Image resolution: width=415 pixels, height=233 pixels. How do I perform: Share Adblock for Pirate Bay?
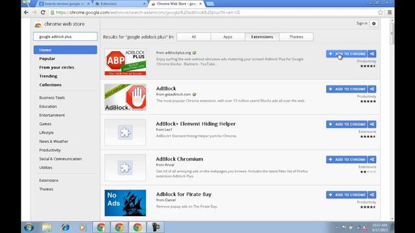coord(372,195)
